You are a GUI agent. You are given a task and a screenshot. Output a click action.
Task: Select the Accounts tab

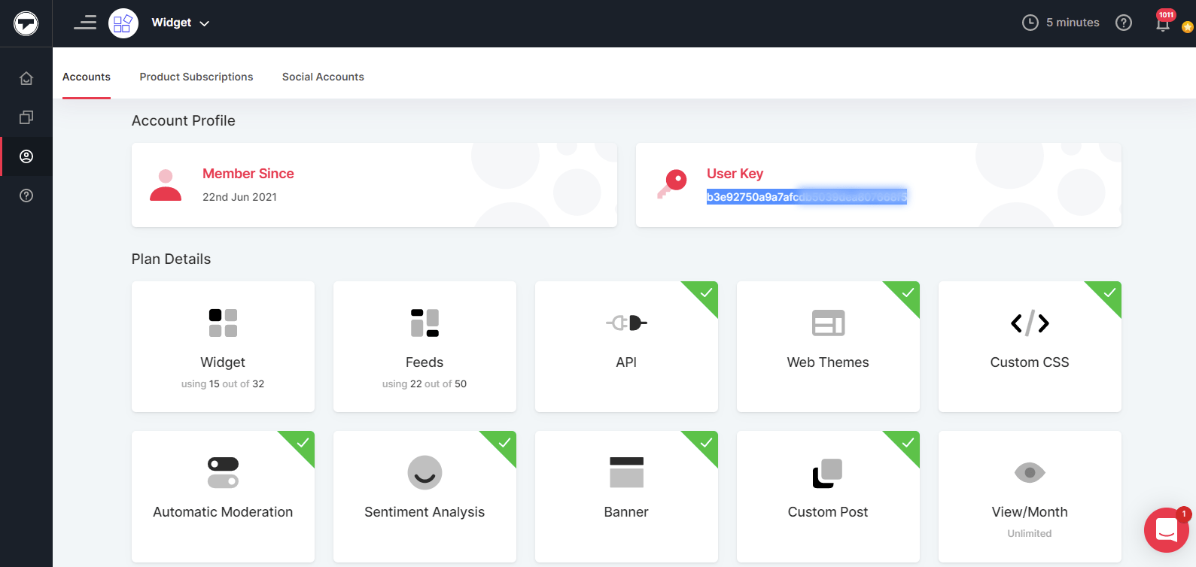87,77
